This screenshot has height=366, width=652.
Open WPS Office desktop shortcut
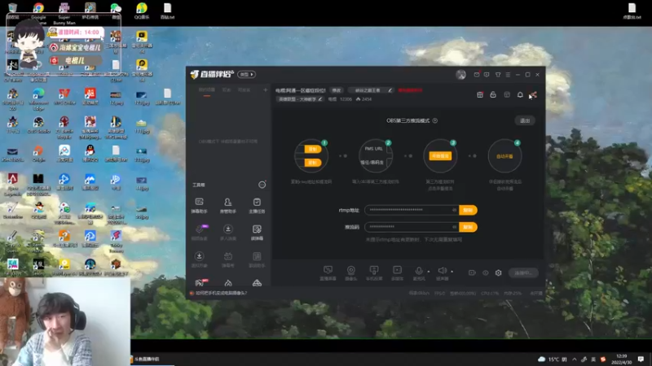(64, 97)
